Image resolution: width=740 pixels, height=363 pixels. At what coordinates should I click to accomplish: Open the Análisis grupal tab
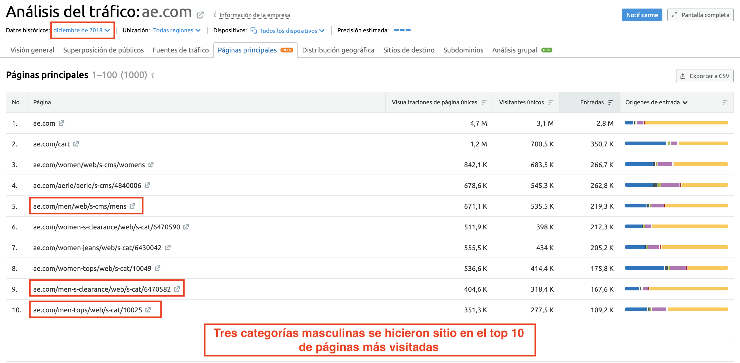pyautogui.click(x=522, y=50)
